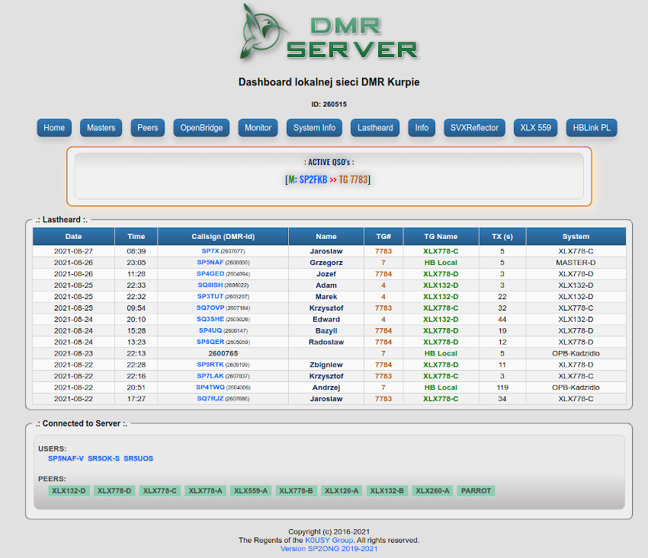This screenshot has width=648, height=558.
Task: Click the PARROT peer badge
Action: coord(476,491)
